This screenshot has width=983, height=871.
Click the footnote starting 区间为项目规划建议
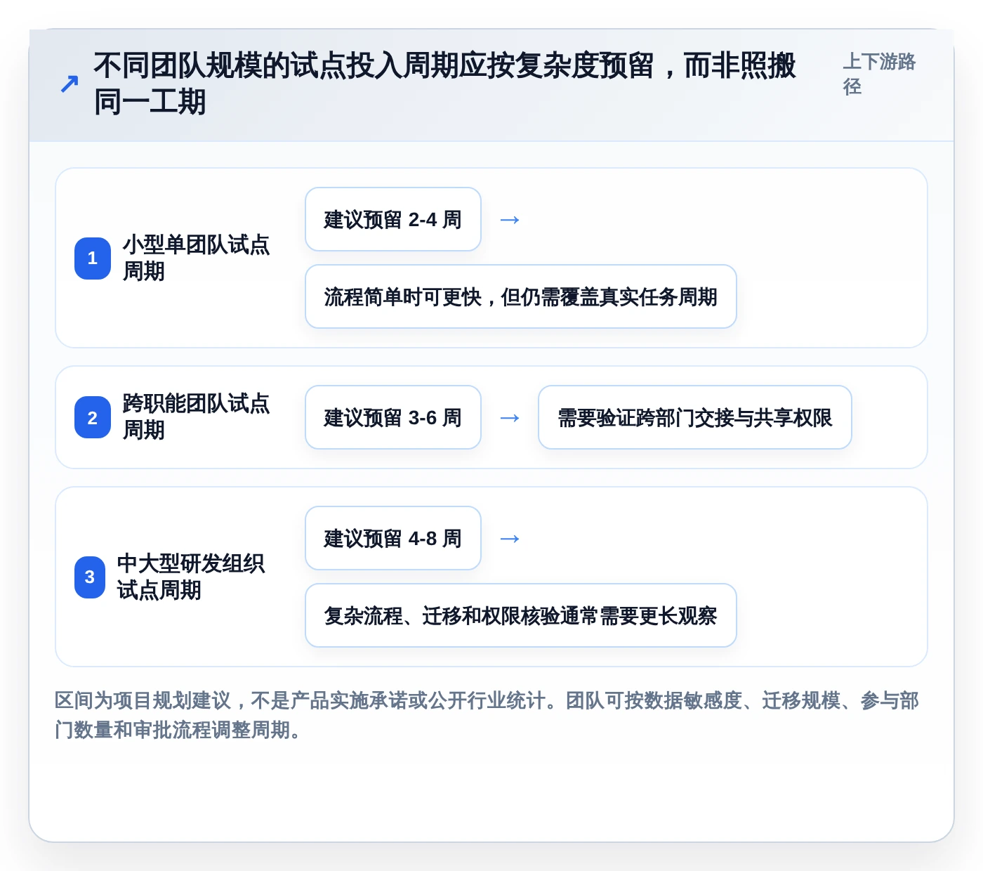click(487, 715)
